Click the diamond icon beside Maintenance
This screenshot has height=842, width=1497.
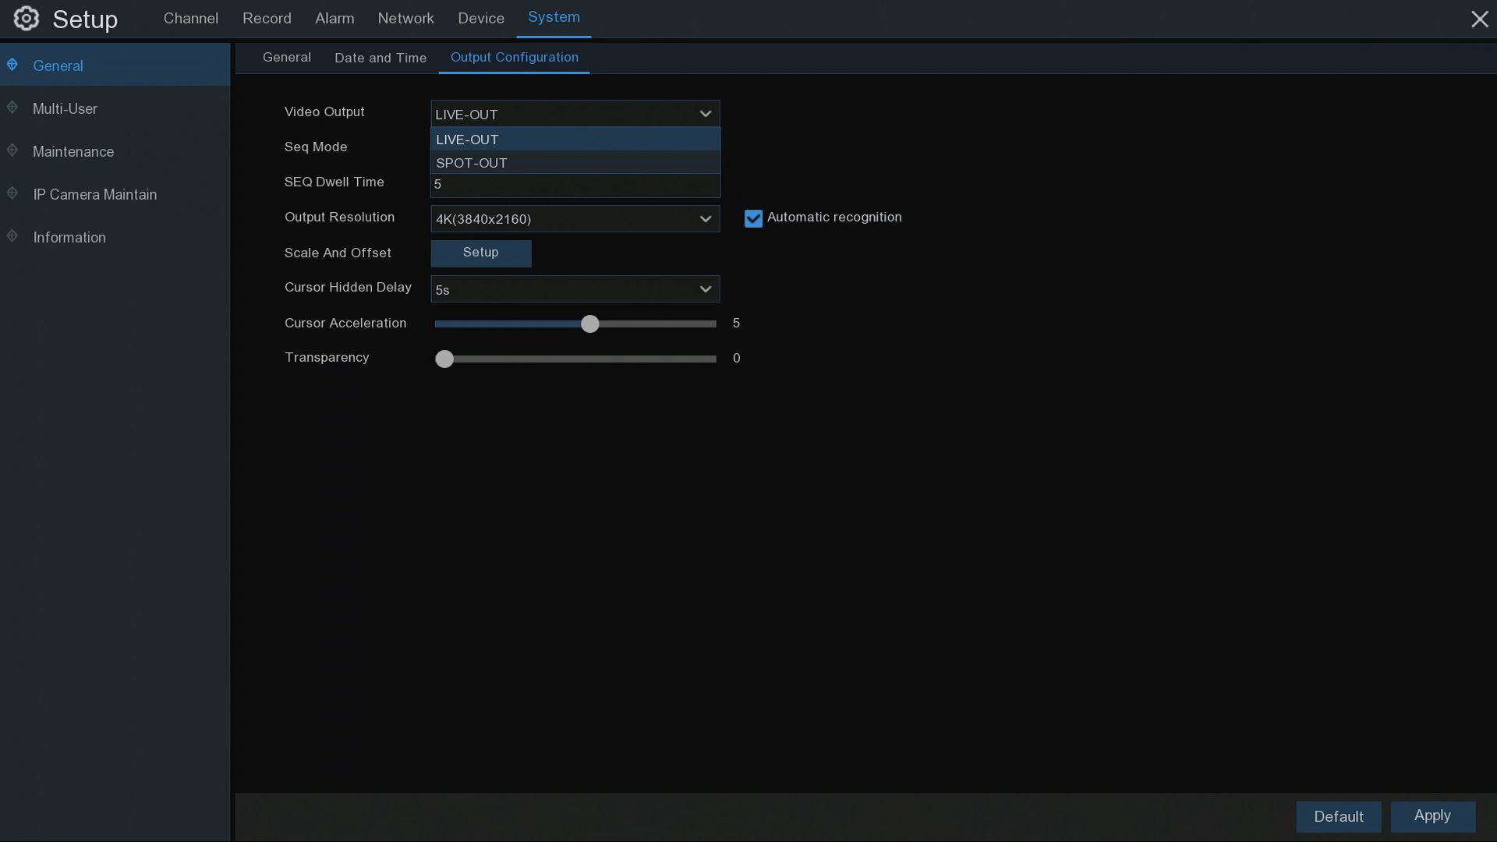point(12,150)
